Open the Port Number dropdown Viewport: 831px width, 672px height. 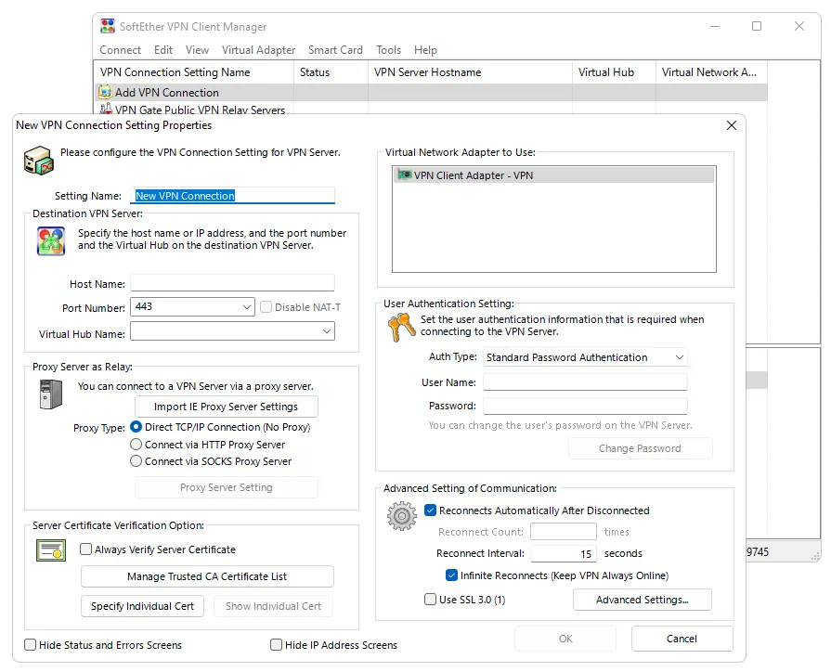click(246, 307)
